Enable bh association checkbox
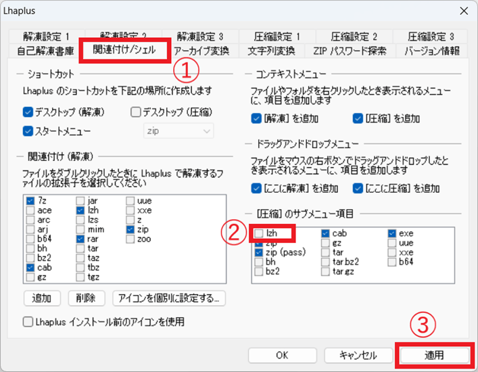Viewport: 478px width, 372px height. pos(30,248)
